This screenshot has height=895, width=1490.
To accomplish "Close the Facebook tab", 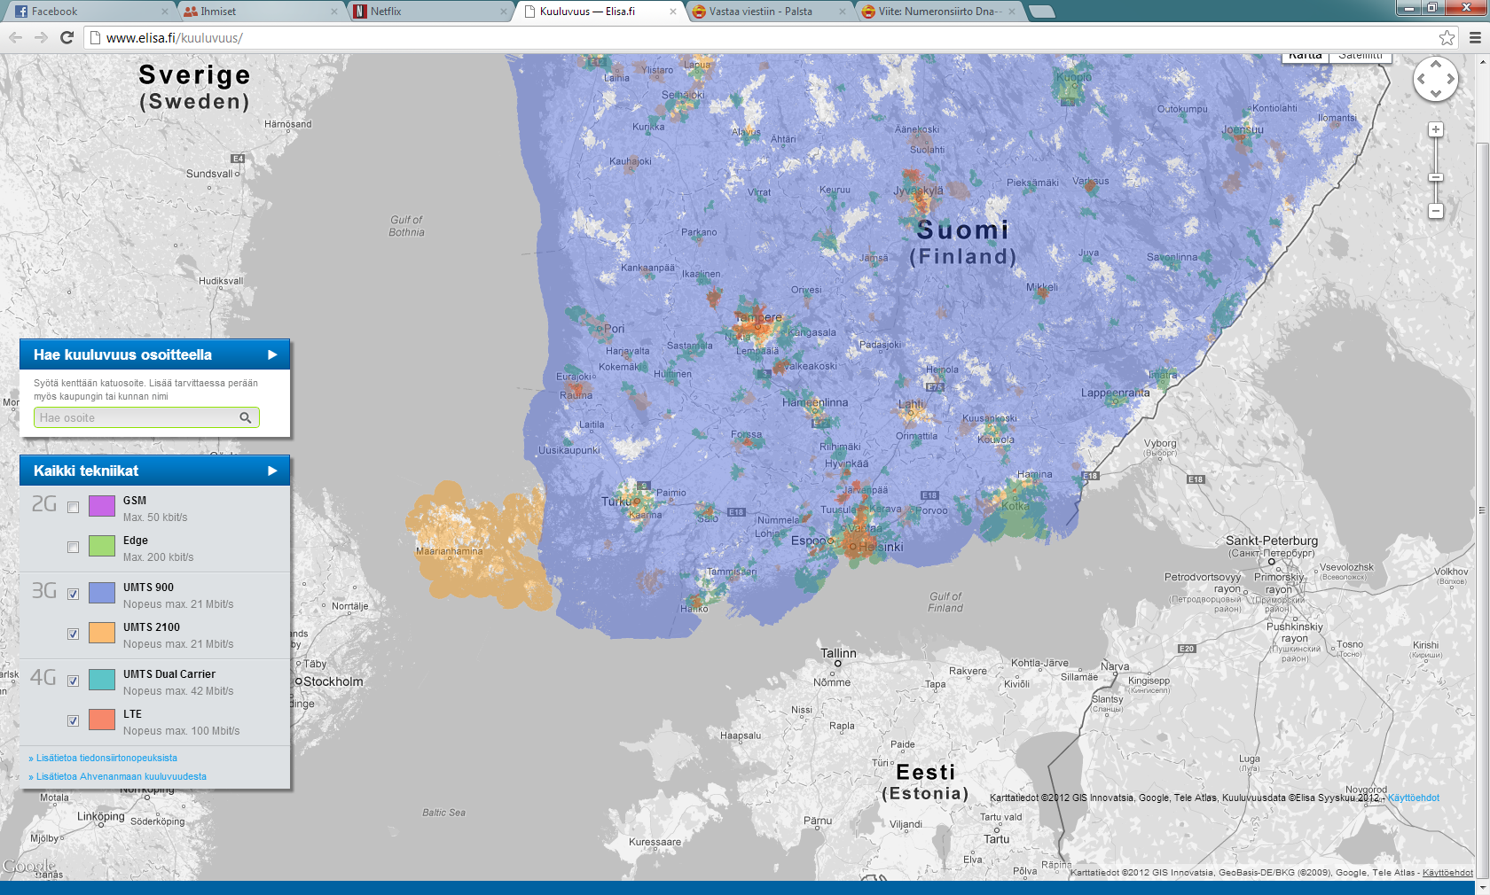I will (164, 12).
